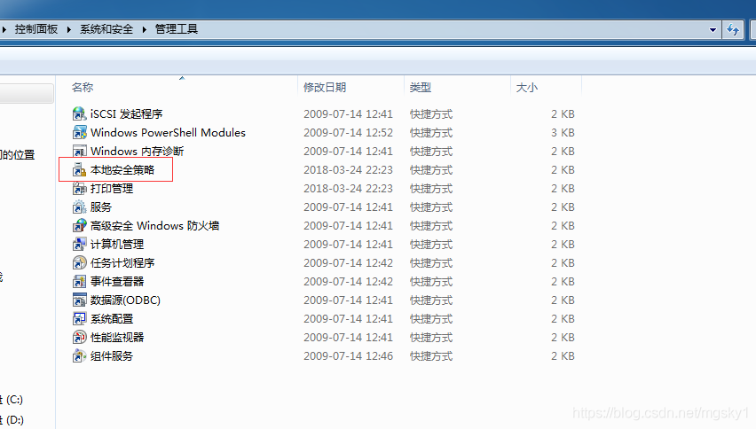Select the 性能监视器 icon
The image size is (756, 429).
pyautogui.click(x=79, y=338)
